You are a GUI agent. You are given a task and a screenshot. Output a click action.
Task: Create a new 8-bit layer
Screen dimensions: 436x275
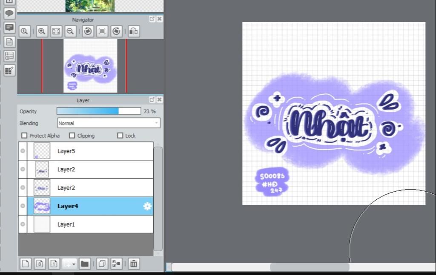click(40, 264)
